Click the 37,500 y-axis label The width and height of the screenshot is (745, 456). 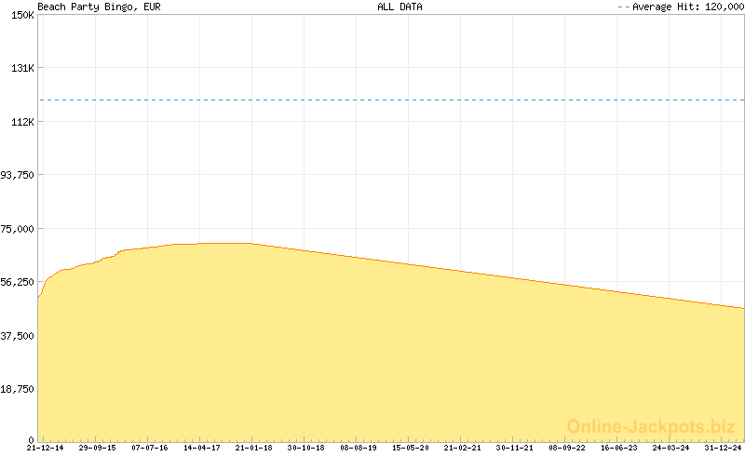click(17, 336)
